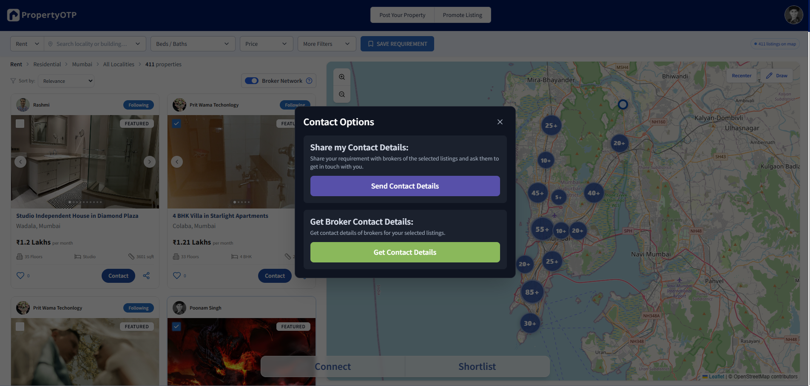Click Contact on Diamond Plaza listing
Image resolution: width=810 pixels, height=386 pixels.
coord(118,276)
